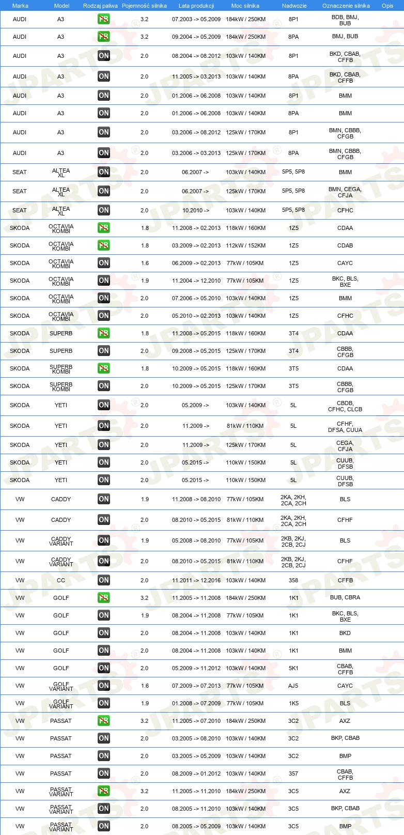404x835 pixels.
Task: Click the Oznaczenie silnika column header
Action: tap(346, 6)
